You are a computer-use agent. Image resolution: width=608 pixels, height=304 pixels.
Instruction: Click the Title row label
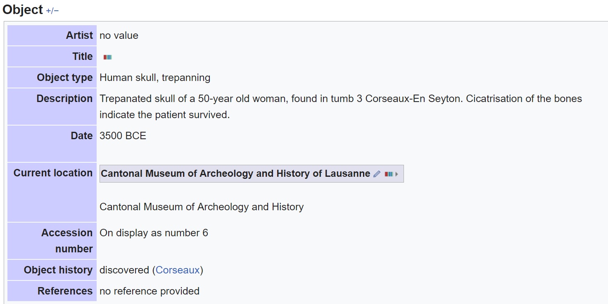click(83, 57)
